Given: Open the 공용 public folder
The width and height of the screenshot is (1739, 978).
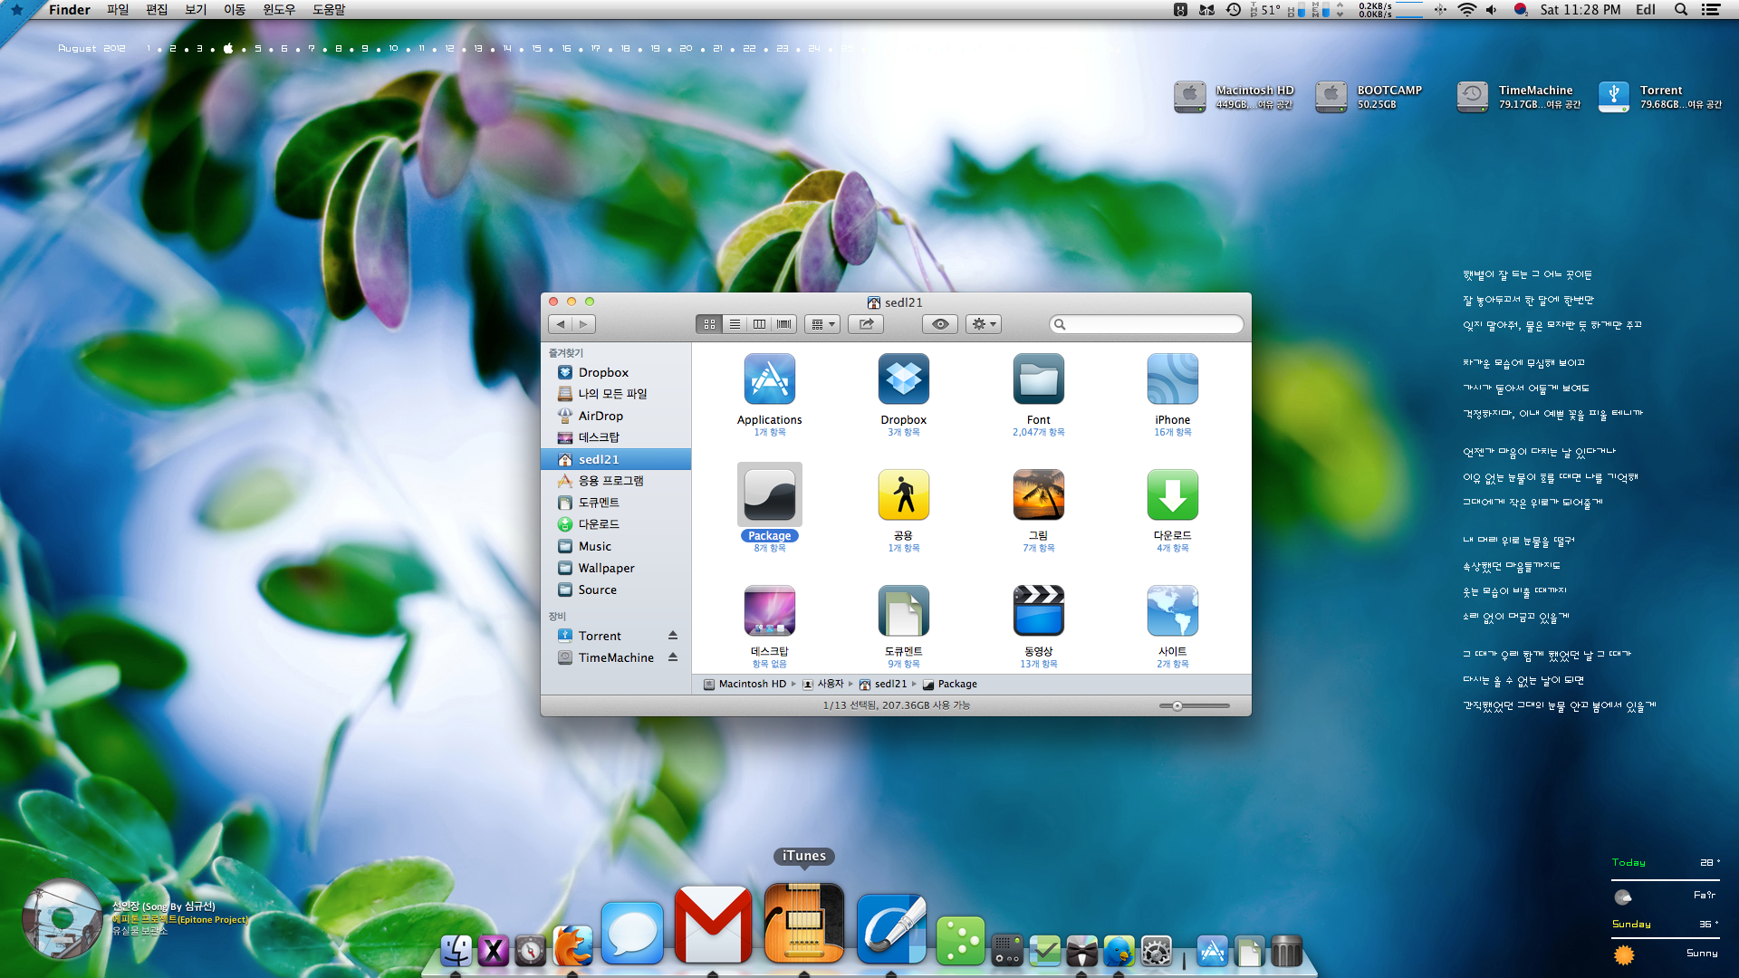Looking at the screenshot, I should (x=903, y=494).
